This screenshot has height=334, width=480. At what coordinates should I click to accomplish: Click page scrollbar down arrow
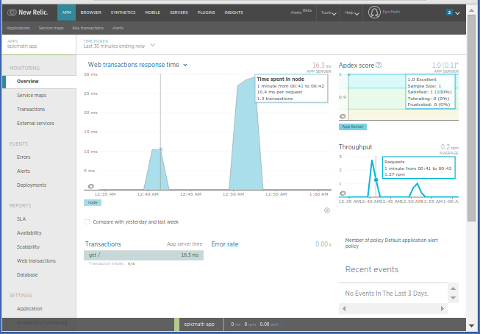[x=471, y=326]
